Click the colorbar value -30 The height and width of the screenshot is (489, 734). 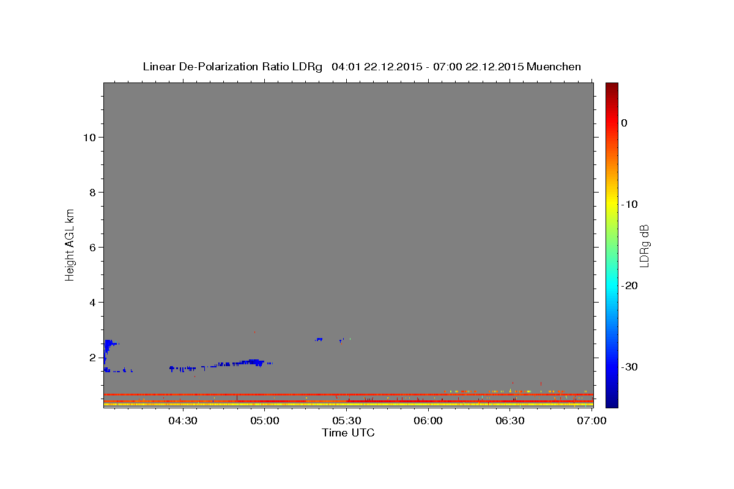[x=629, y=367]
